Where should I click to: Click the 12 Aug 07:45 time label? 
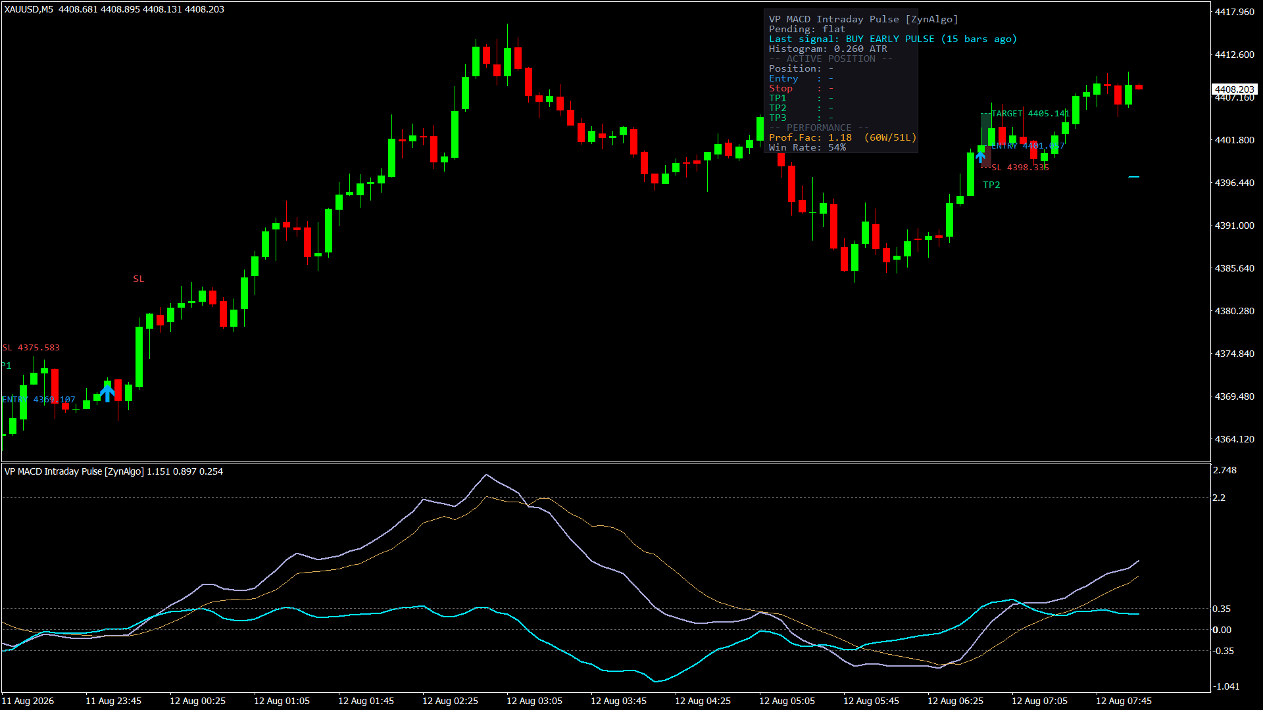click(1124, 701)
